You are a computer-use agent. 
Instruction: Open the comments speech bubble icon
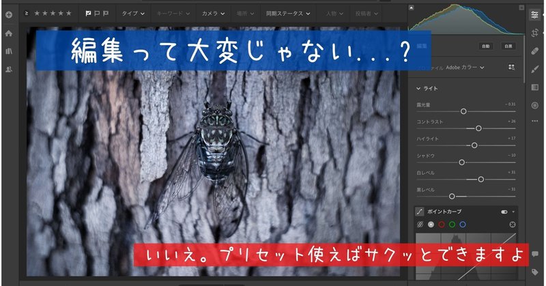[x=535, y=254]
